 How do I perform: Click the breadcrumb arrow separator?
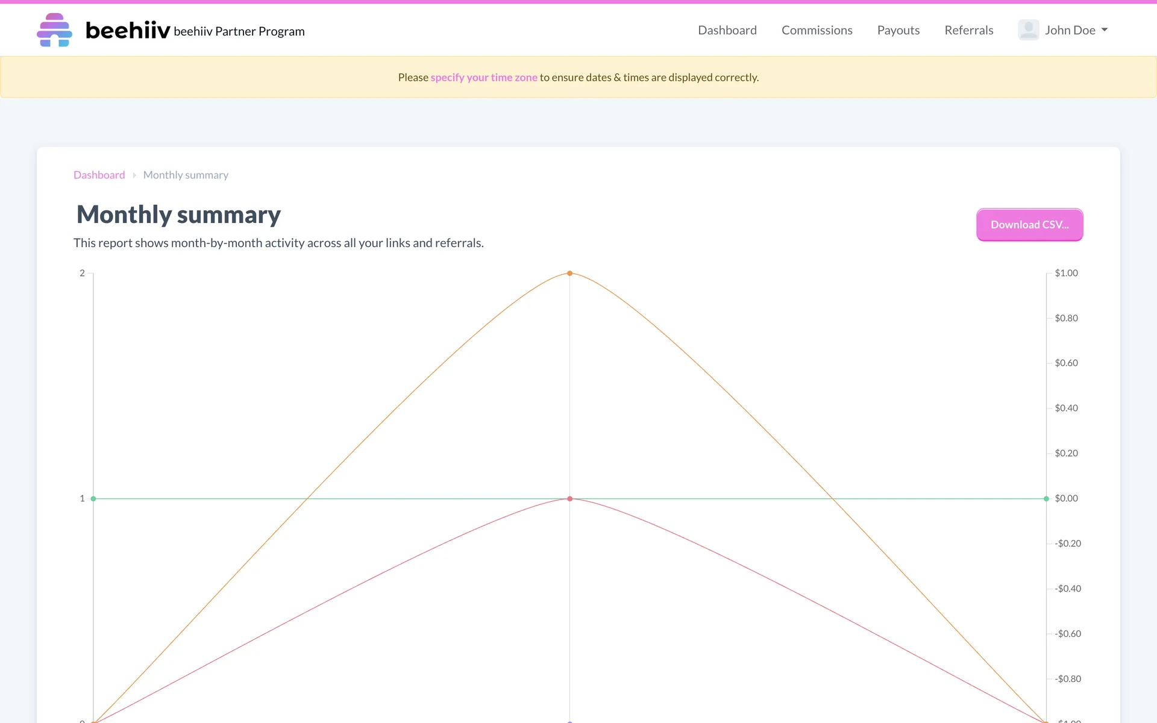134,175
